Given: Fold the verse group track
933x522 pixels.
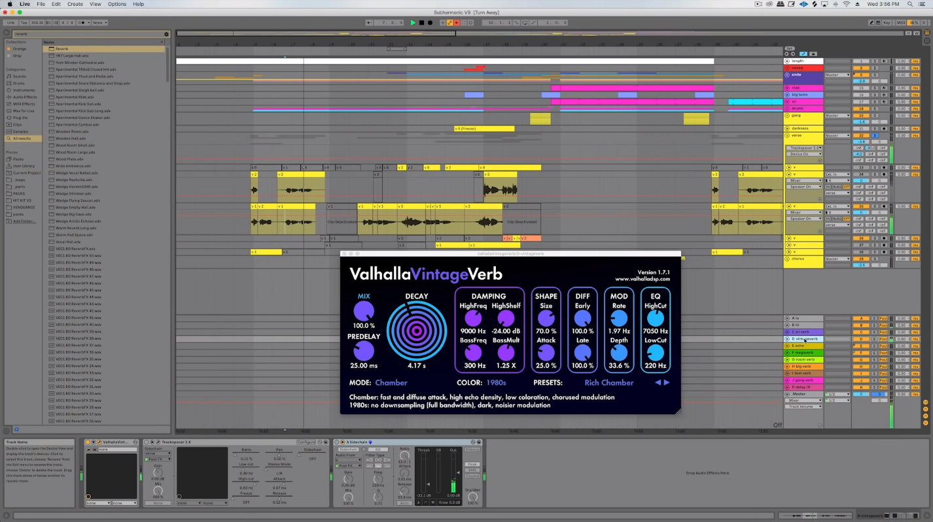Looking at the screenshot, I should pyautogui.click(x=787, y=135).
